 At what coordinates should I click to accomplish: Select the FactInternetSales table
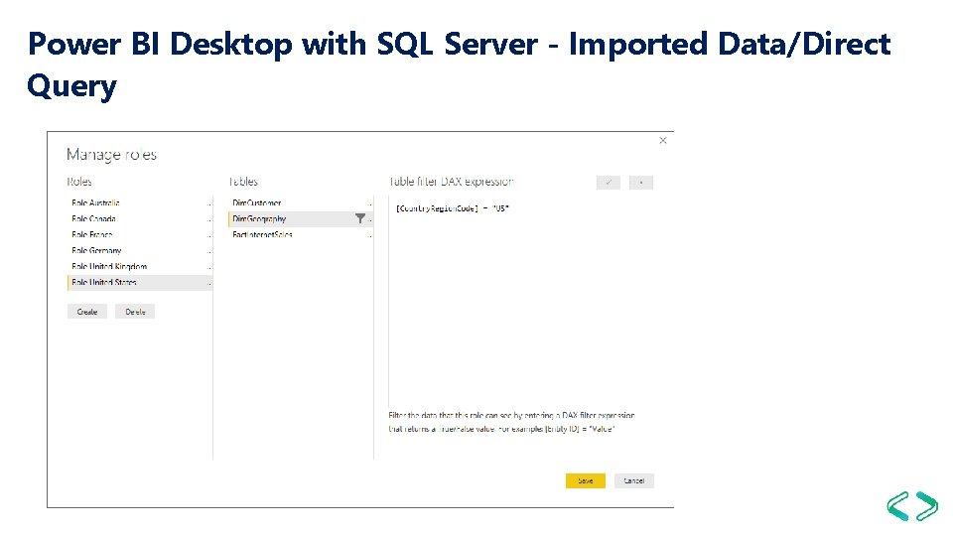click(x=300, y=234)
